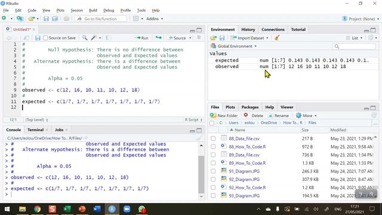Click the console vertical scrollbar

pyautogui.click(x=201, y=174)
